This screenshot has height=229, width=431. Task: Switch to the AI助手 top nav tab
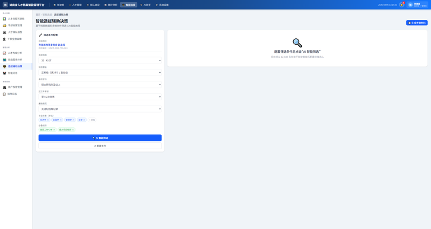point(145,5)
